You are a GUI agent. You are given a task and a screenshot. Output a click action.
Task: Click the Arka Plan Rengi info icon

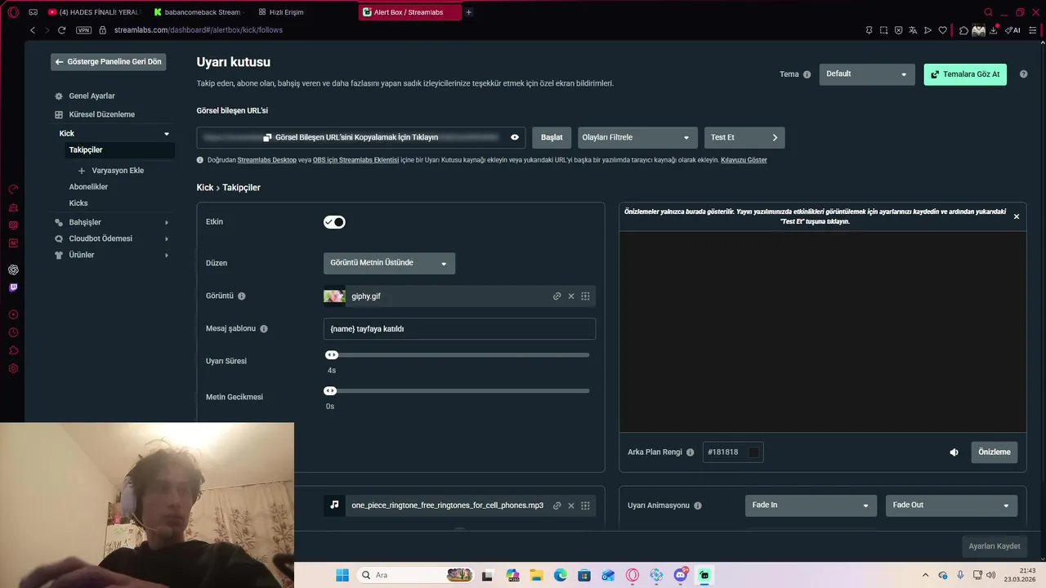tap(691, 452)
